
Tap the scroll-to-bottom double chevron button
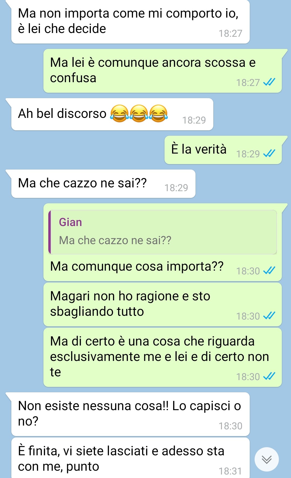coord(266,459)
